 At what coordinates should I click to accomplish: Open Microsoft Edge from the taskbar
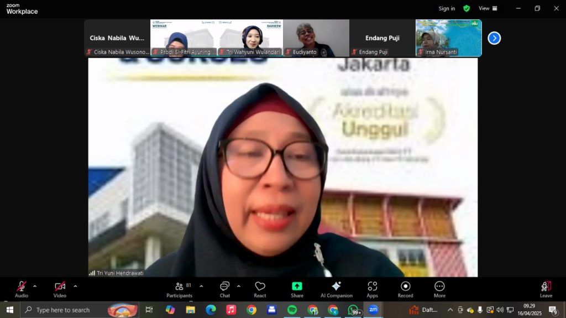[x=211, y=310]
